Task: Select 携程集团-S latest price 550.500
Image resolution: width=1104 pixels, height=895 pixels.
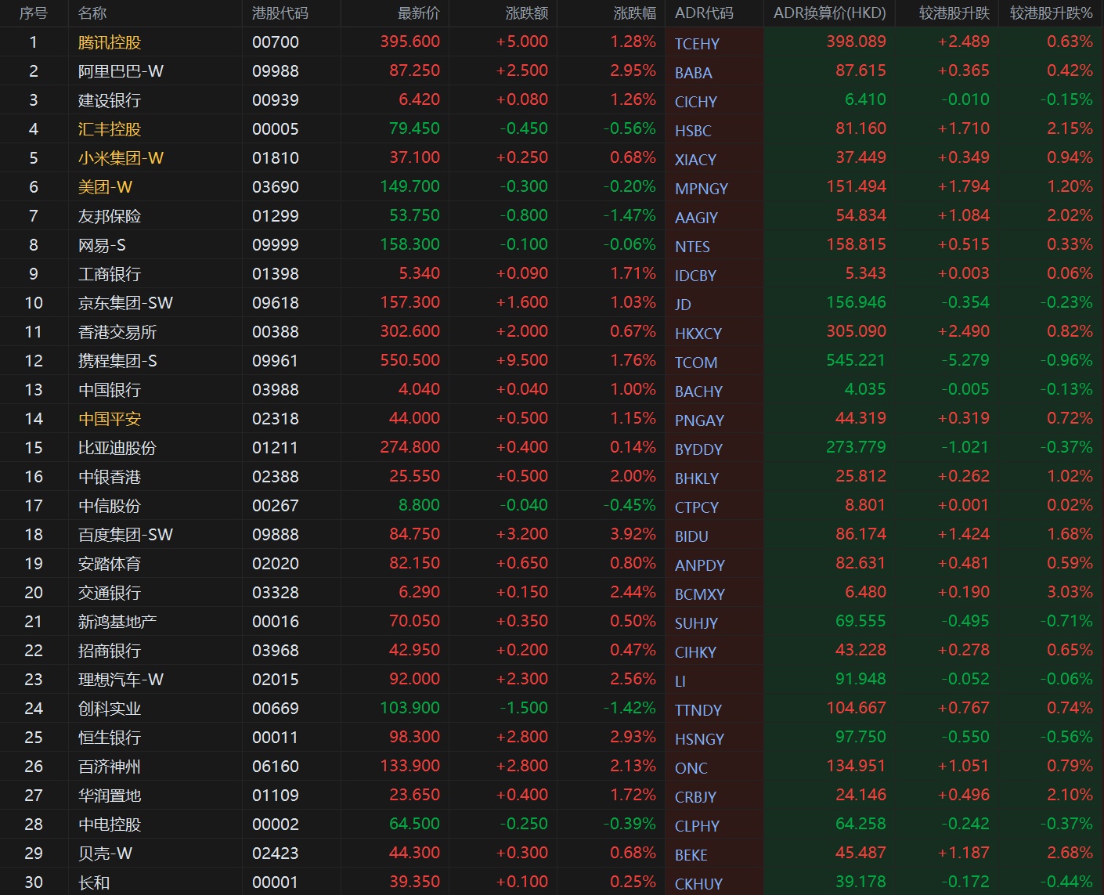Action: tap(409, 361)
